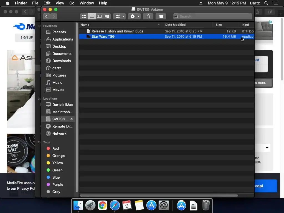Open the Trash in the Dock
Image resolution: width=284 pixels, height=213 pixels.
pos(206,205)
